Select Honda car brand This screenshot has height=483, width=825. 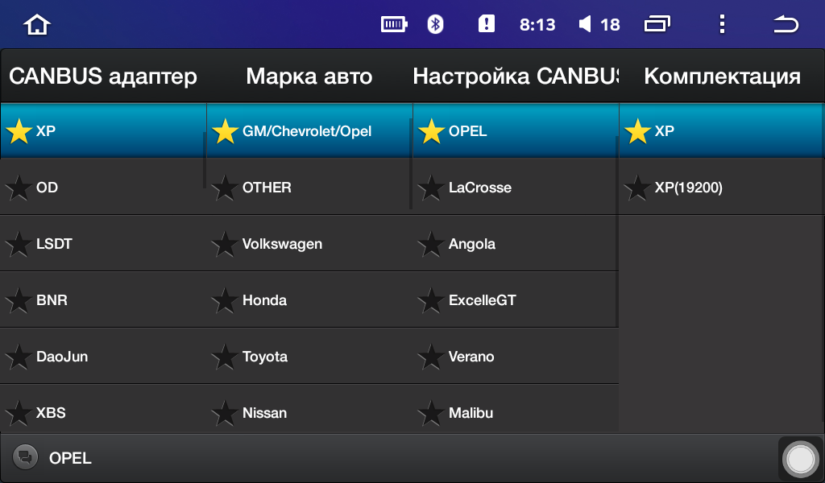[309, 299]
